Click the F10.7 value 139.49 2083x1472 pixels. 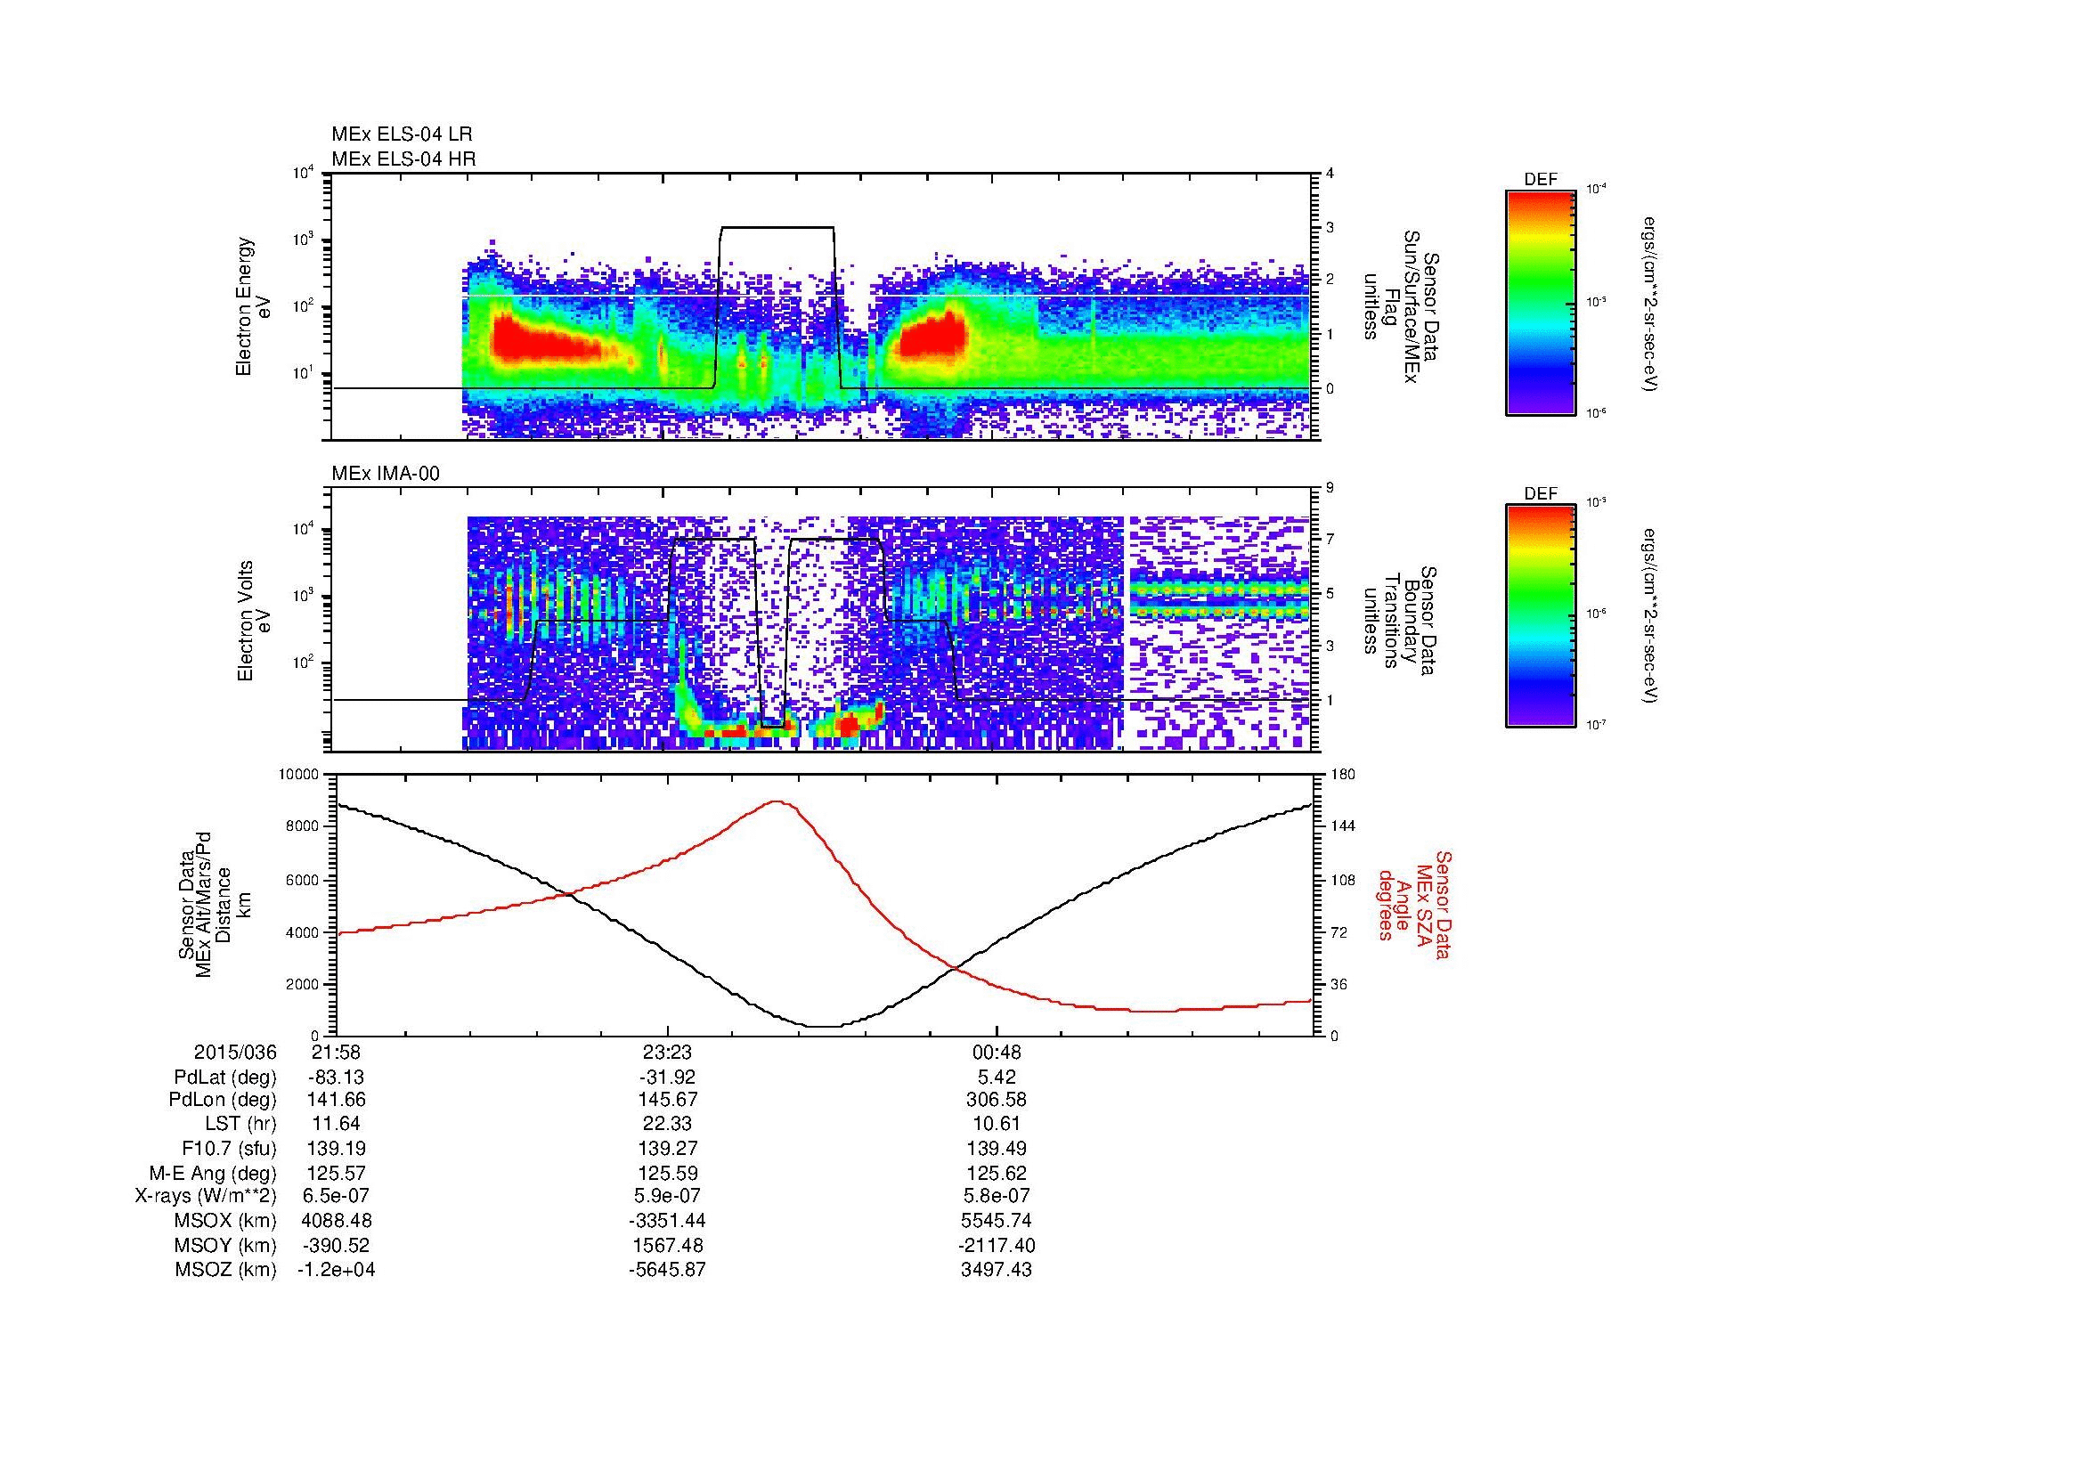point(997,1148)
